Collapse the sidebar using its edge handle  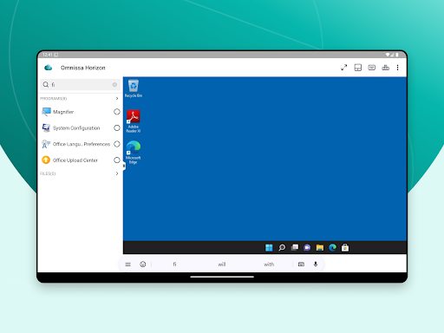click(124, 166)
